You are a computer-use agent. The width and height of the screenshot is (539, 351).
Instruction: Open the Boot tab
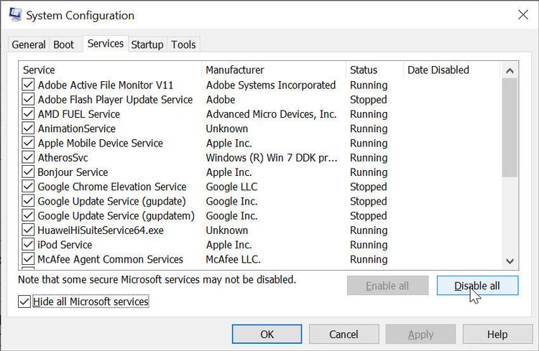coord(64,45)
